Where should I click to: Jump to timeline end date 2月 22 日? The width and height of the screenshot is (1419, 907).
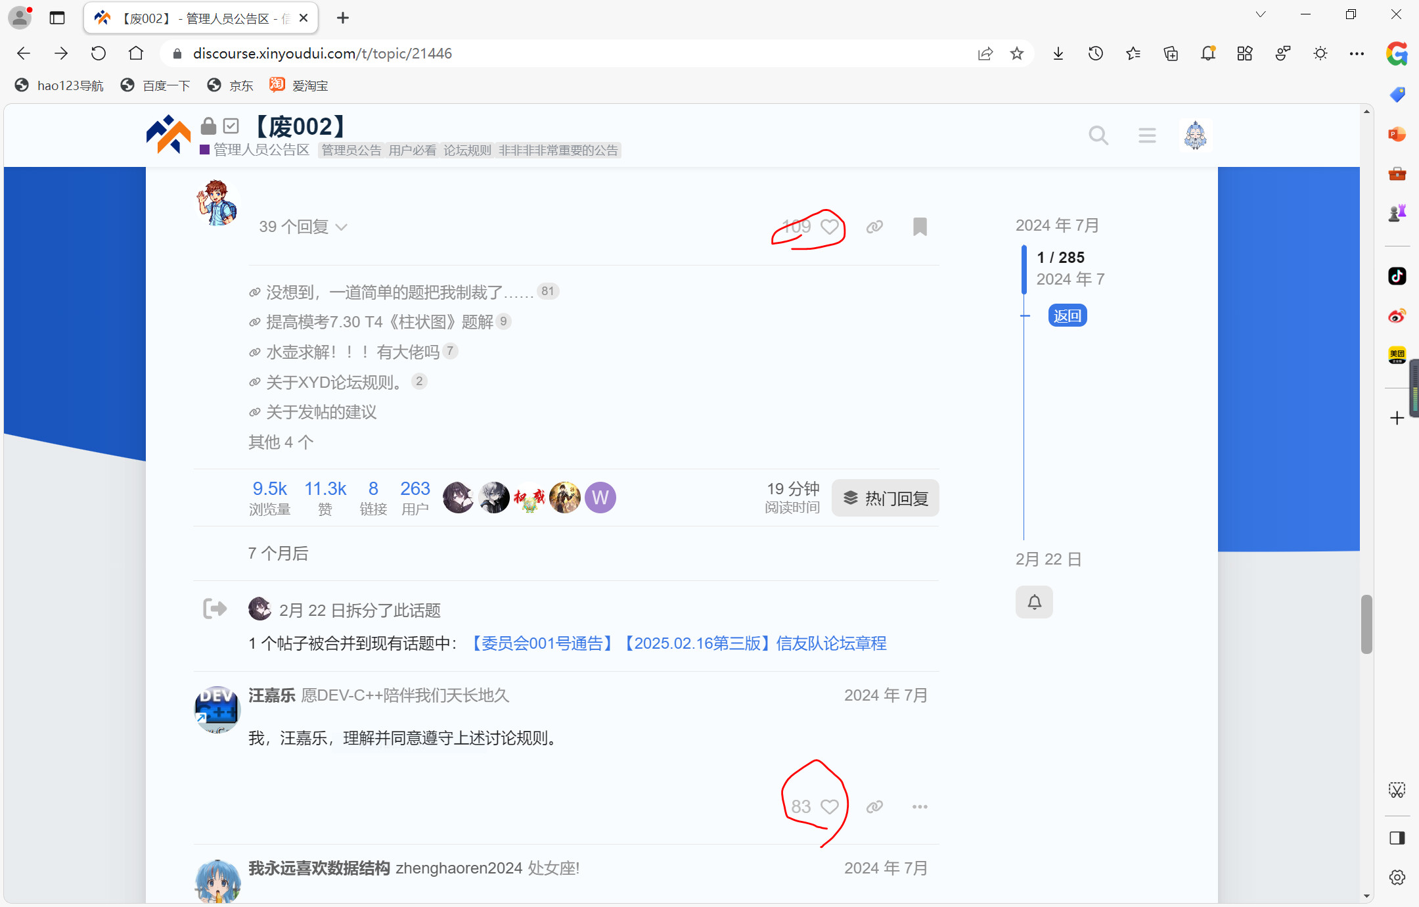(1048, 559)
